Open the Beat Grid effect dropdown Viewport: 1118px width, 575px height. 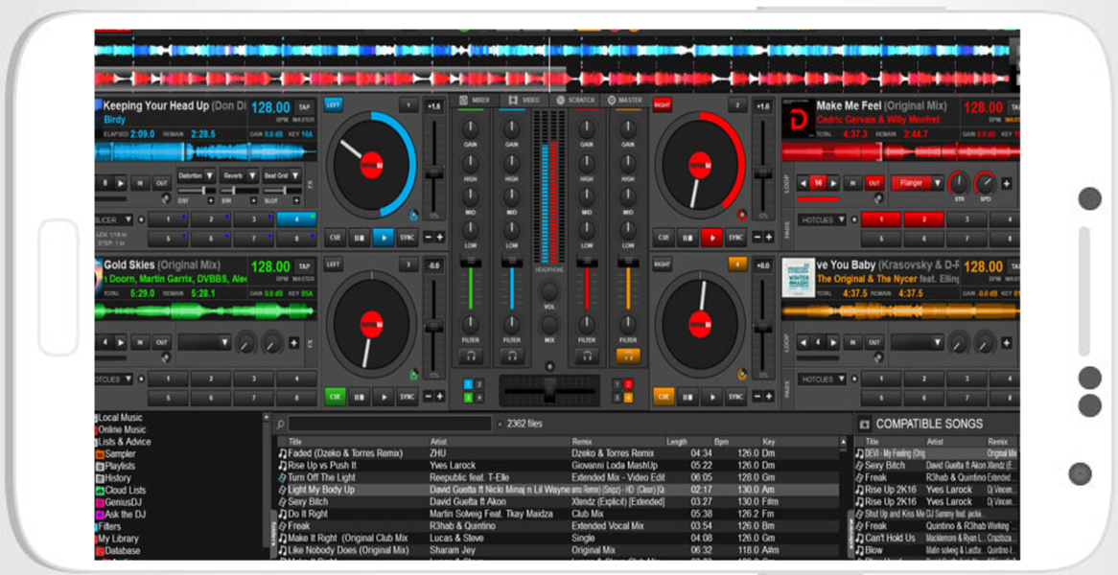pyautogui.click(x=282, y=175)
